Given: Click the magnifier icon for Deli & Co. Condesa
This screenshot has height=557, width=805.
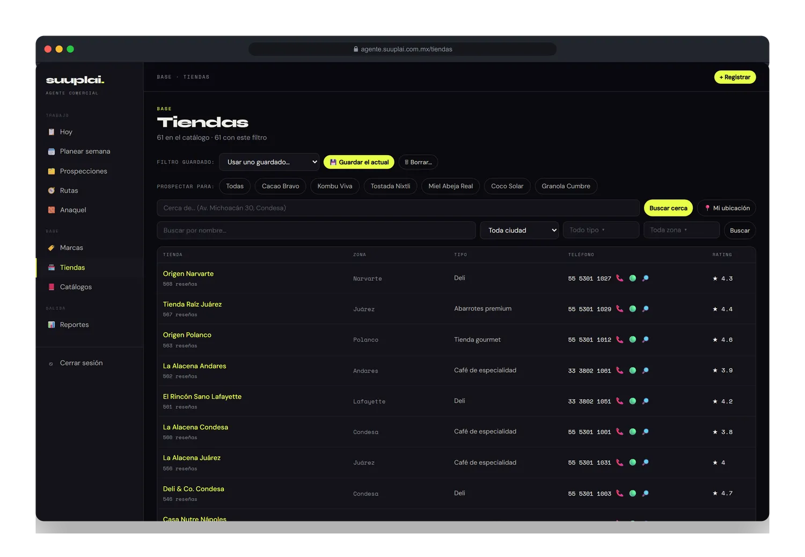Looking at the screenshot, I should (x=646, y=493).
